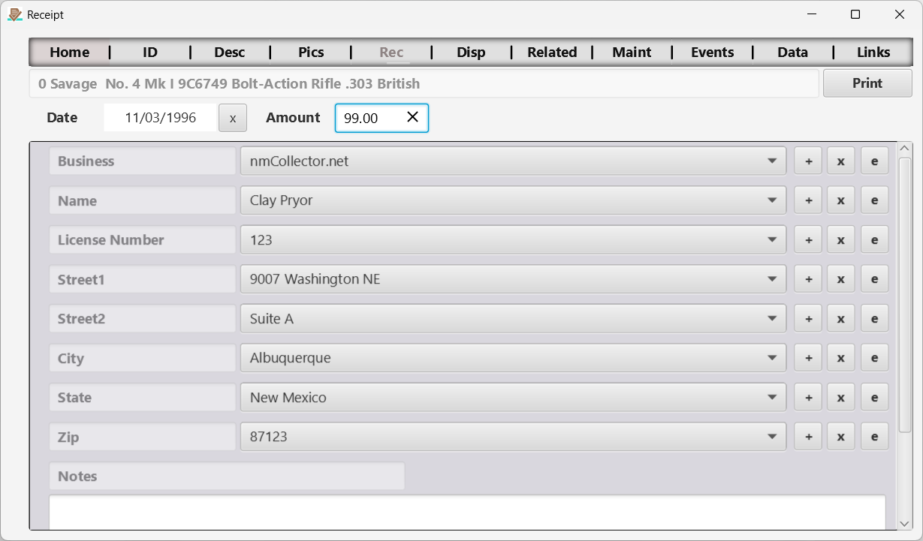Open the Zip dropdown showing 87123
923x541 pixels.
[514, 437]
